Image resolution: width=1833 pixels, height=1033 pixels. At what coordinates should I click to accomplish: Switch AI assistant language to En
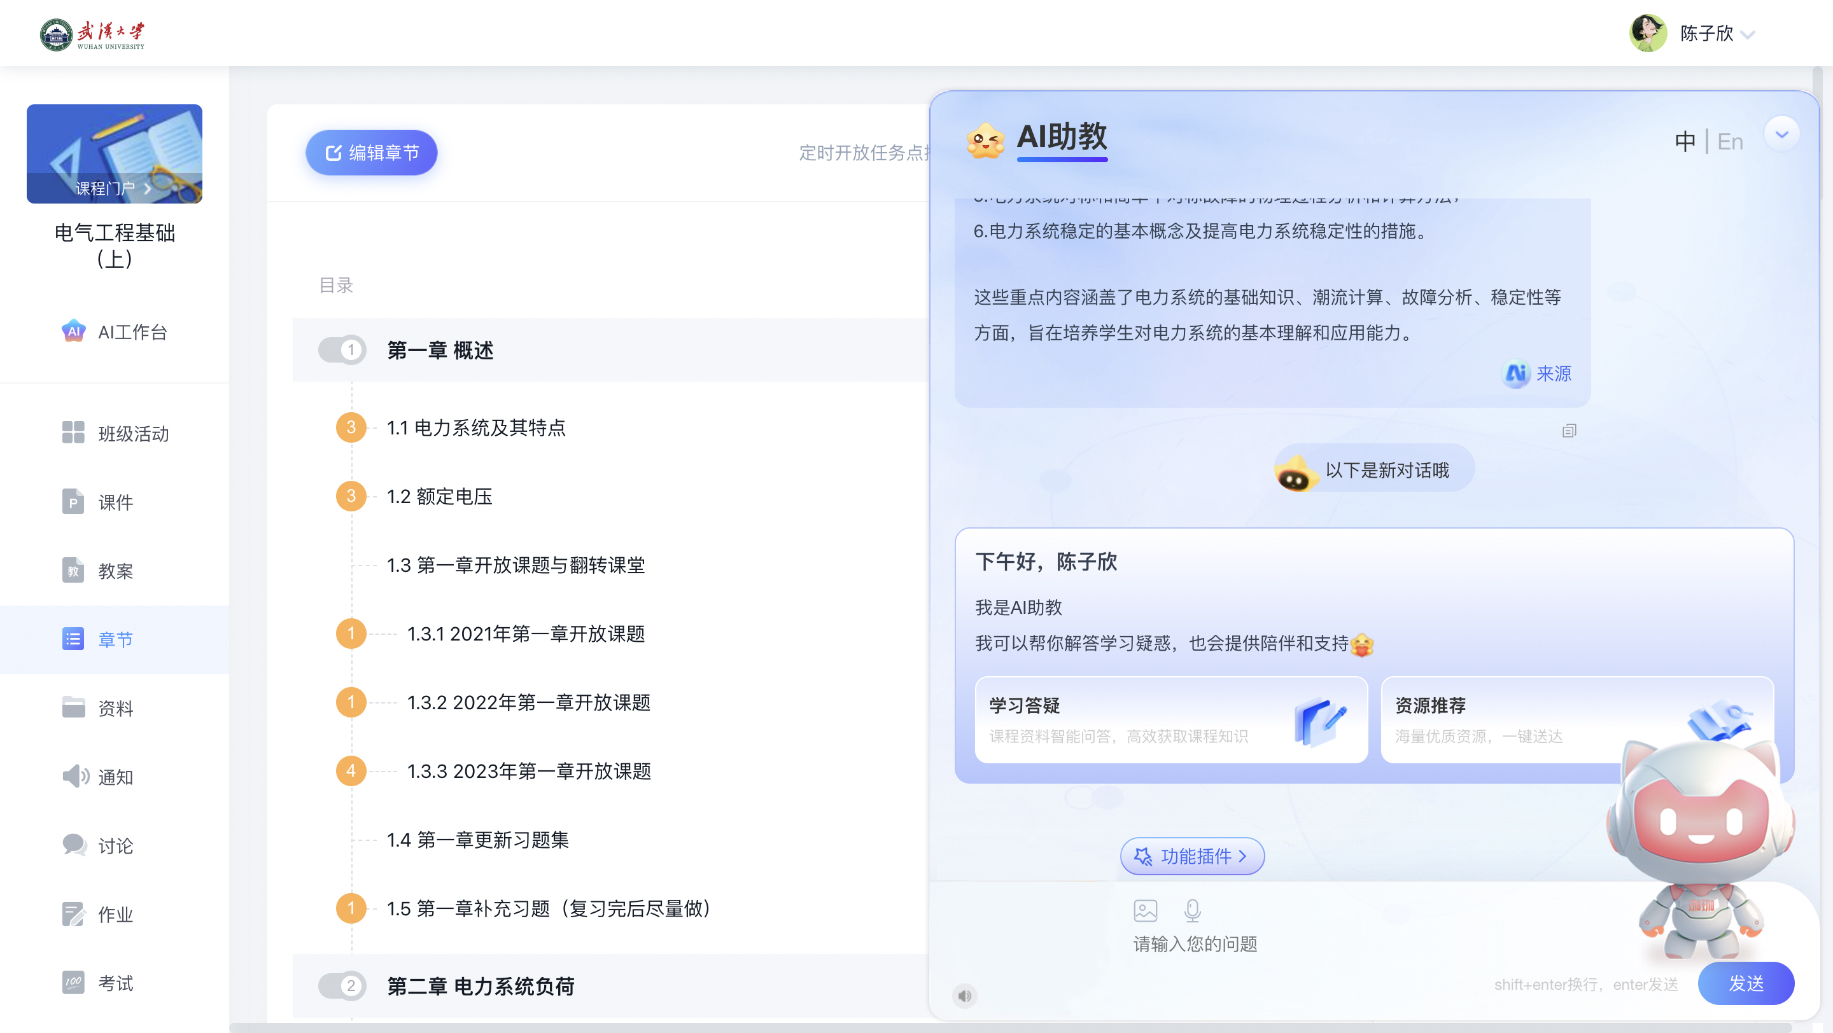[x=1730, y=141]
